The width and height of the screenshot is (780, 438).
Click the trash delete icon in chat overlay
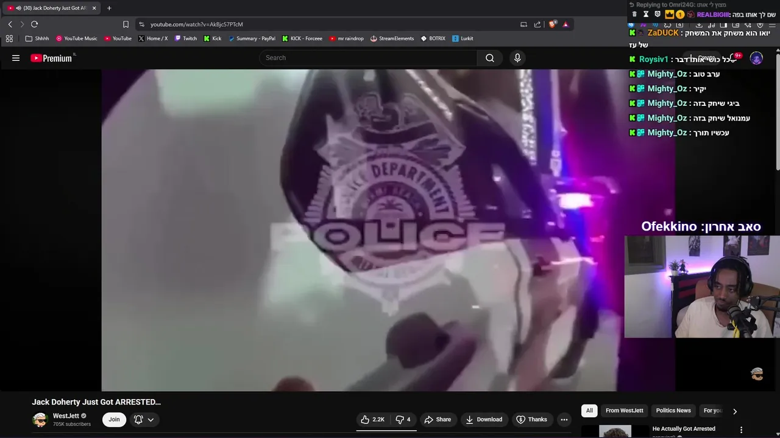point(634,14)
